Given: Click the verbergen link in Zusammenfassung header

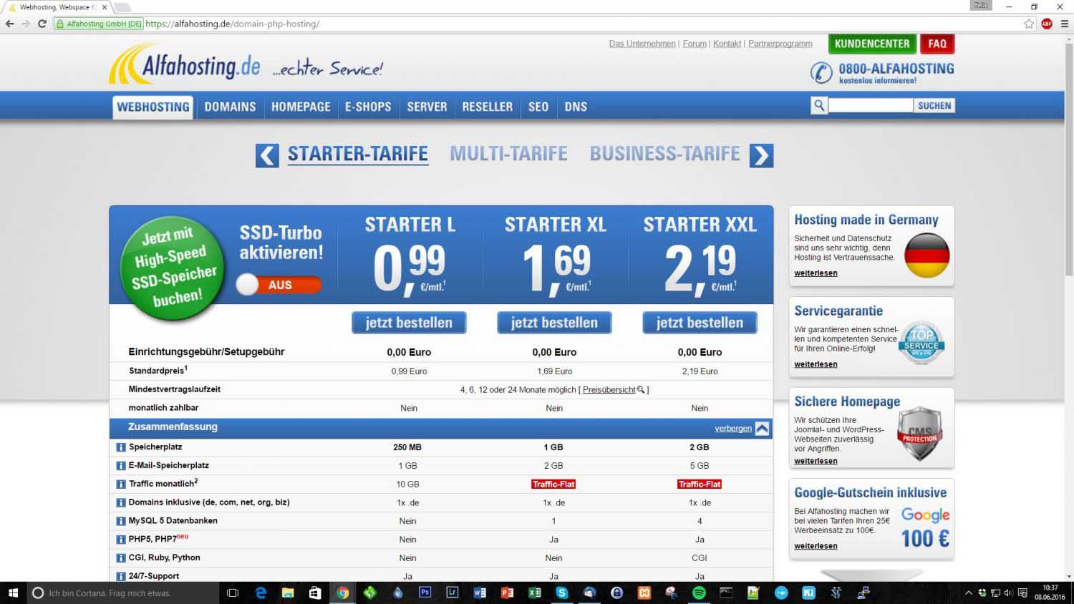Looking at the screenshot, I should tap(733, 429).
